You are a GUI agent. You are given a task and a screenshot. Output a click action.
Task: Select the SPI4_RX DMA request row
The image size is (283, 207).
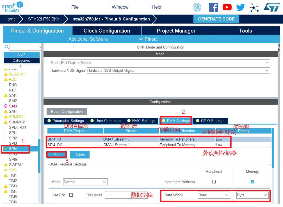pyautogui.click(x=139, y=145)
